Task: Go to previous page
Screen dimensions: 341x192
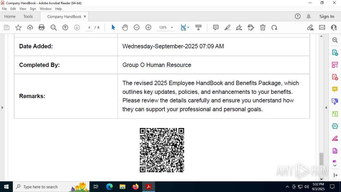Action: 65,27
